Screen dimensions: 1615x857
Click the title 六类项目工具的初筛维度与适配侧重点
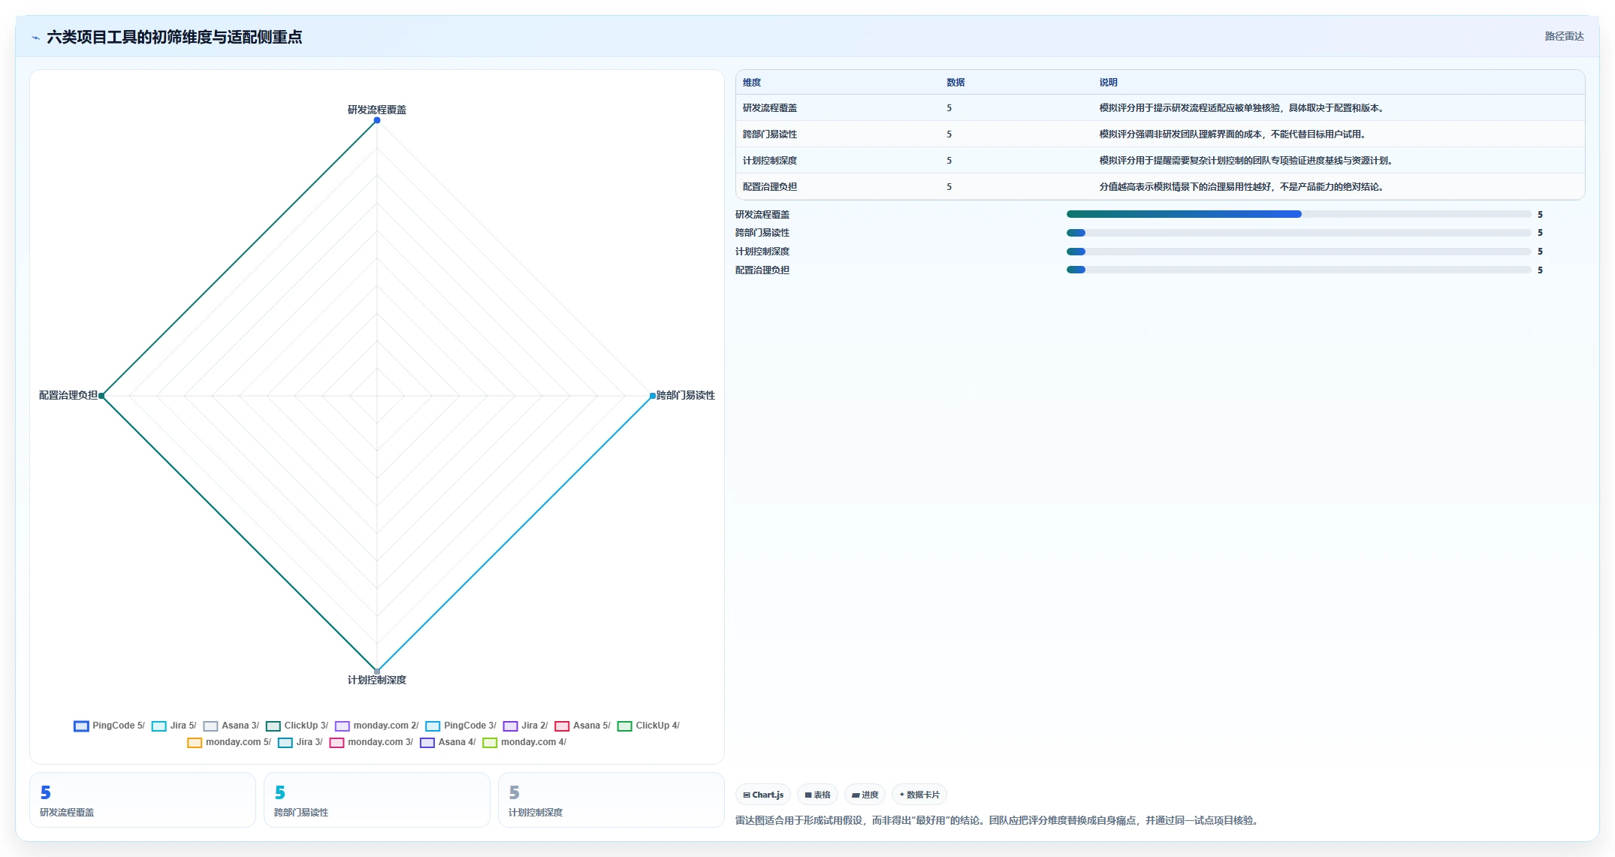(x=174, y=38)
